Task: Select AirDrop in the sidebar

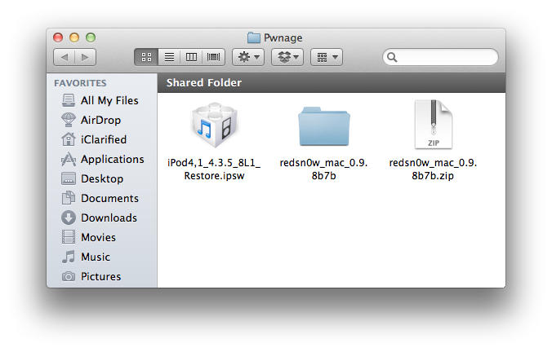Action: pyautogui.click(x=100, y=120)
